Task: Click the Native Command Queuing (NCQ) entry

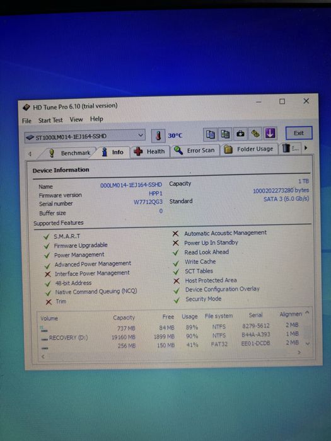Action: click(x=96, y=292)
